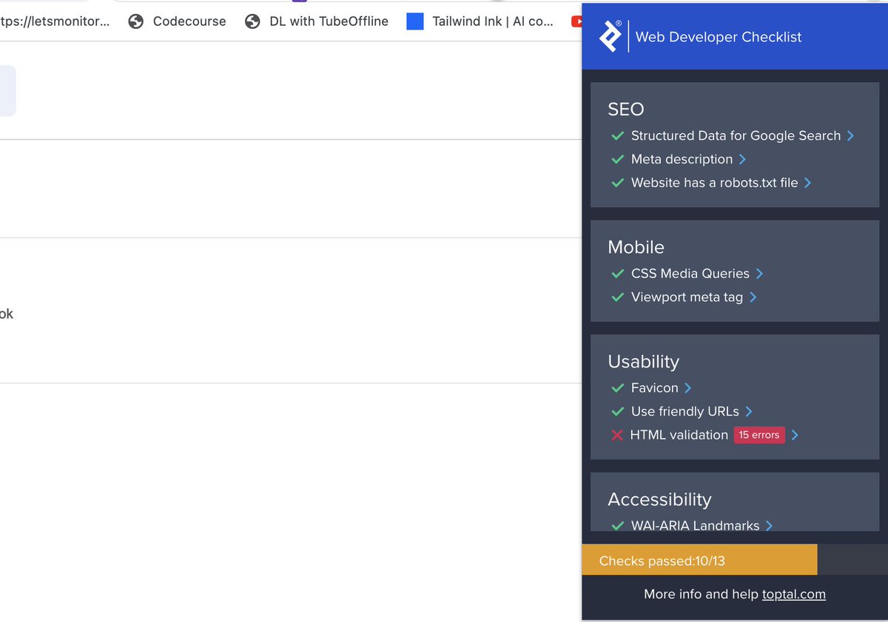Click the Checks passed progress bar

tap(699, 560)
